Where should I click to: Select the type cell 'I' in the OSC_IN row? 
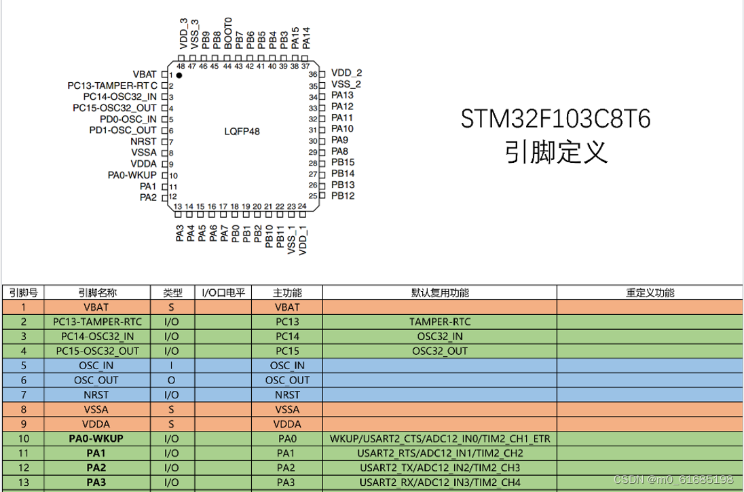point(171,366)
